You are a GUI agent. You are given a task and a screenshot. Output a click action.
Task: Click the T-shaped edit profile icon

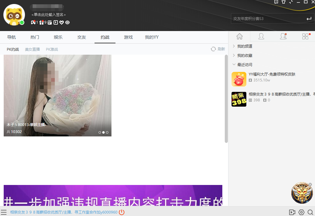tap(50, 22)
